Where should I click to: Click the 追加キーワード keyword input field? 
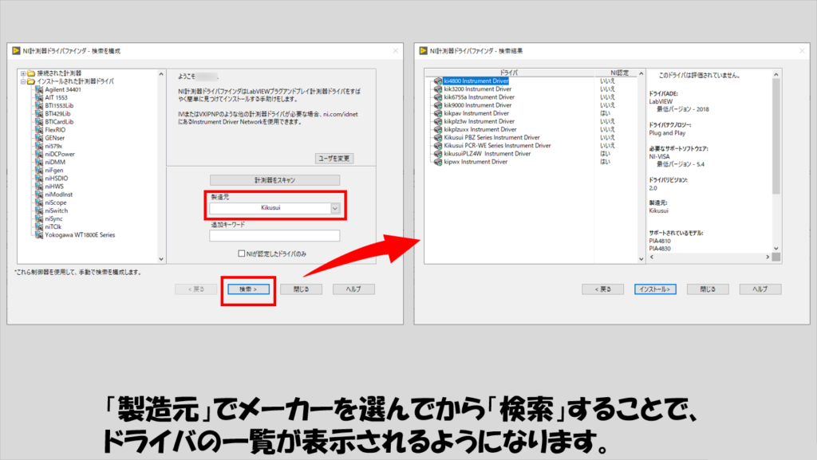(274, 236)
